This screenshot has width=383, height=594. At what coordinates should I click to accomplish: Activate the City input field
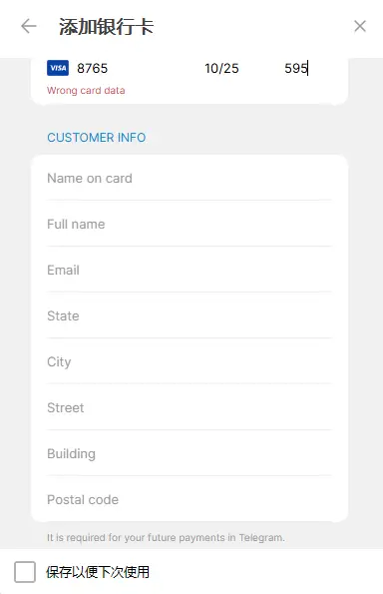coord(190,361)
